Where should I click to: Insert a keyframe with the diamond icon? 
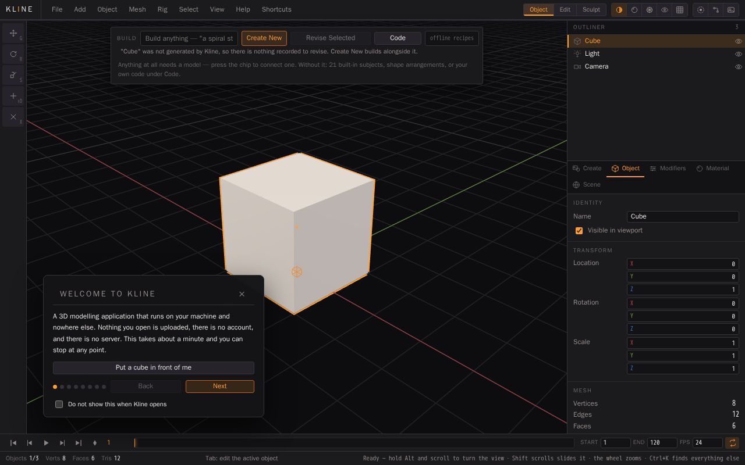pyautogui.click(x=95, y=443)
